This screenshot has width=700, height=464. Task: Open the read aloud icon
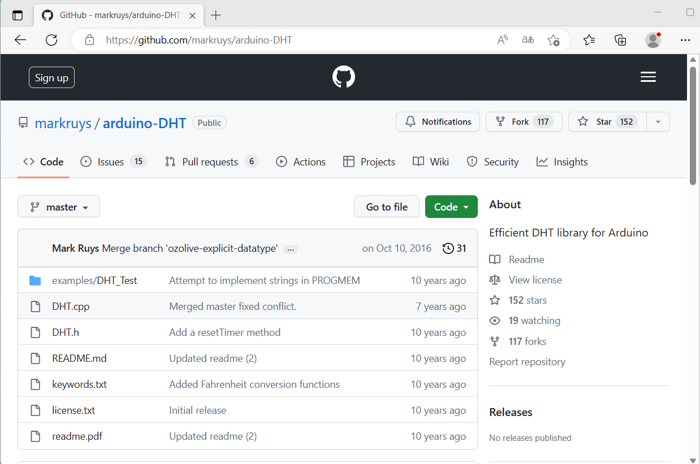pos(503,40)
